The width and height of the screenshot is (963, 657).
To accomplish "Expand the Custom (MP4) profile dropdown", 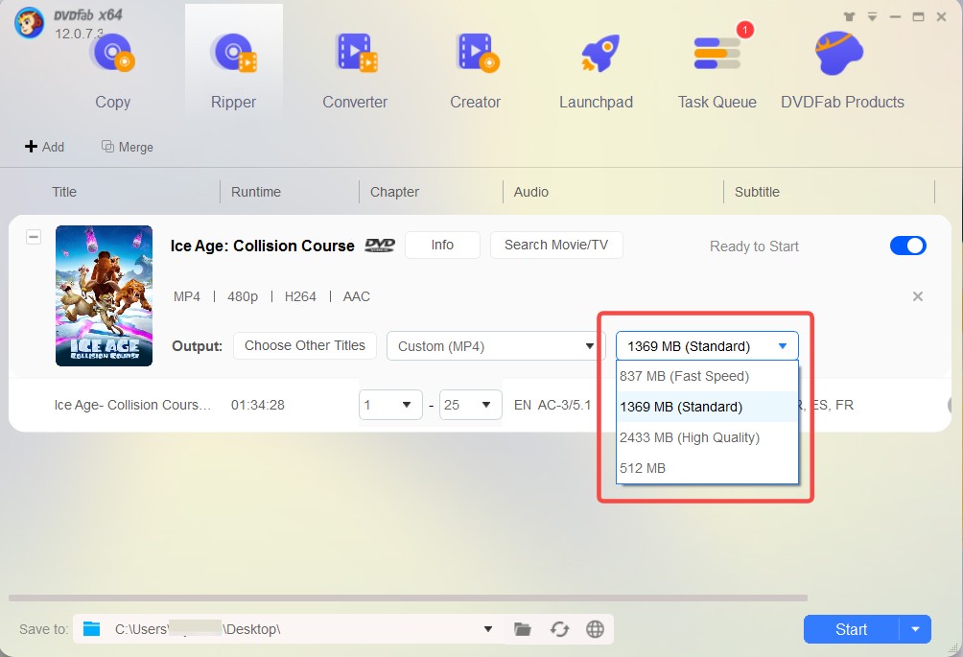I will (x=495, y=346).
